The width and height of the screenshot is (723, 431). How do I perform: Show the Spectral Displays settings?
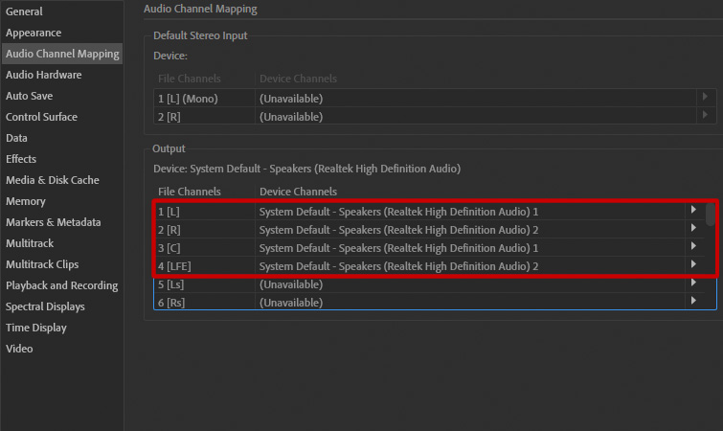click(45, 306)
